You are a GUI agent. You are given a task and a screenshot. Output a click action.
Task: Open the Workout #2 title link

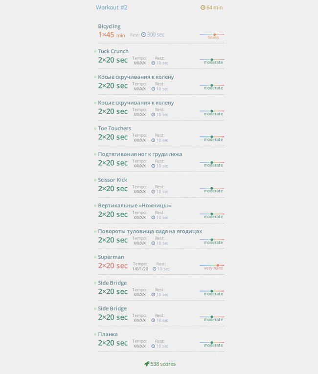click(x=112, y=7)
